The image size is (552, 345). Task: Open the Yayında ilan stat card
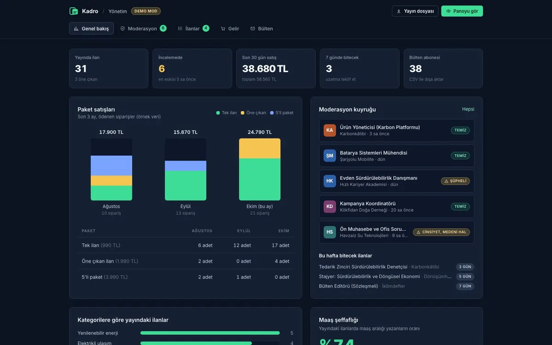109,69
